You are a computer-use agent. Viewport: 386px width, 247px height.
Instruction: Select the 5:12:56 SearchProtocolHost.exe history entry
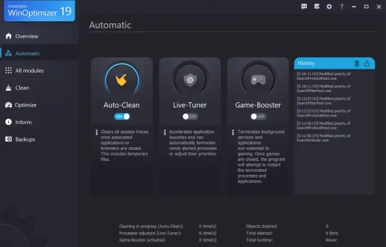tap(324, 125)
